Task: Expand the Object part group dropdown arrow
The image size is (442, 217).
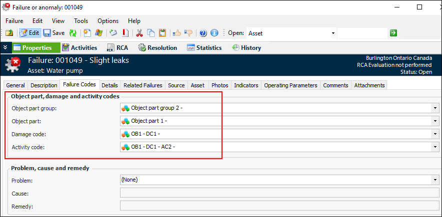Action: 435,108
